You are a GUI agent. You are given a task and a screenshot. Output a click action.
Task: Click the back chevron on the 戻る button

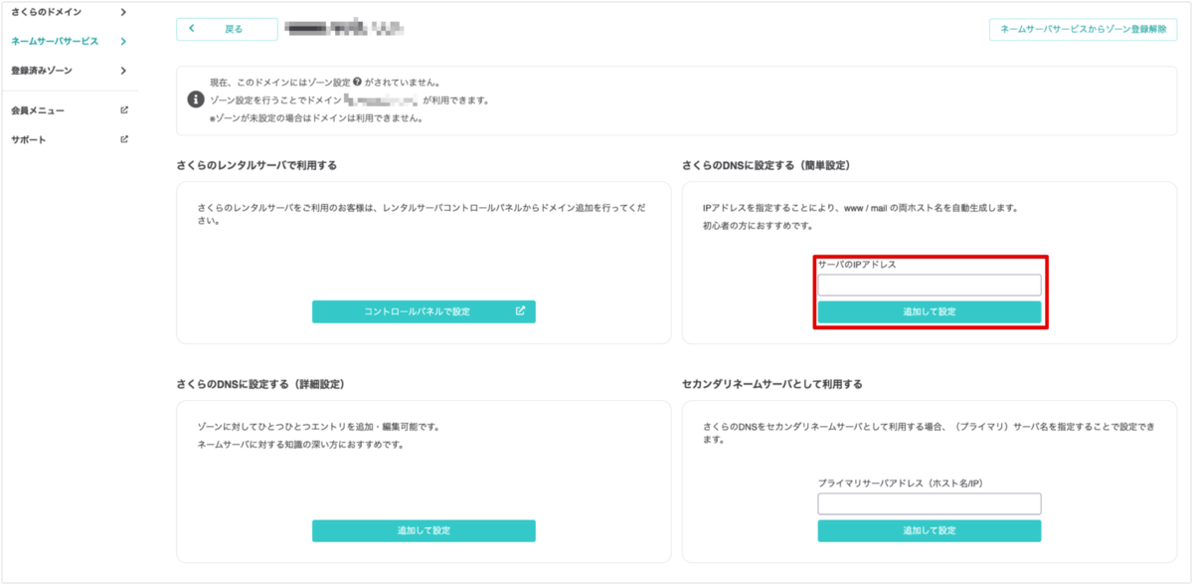[192, 29]
